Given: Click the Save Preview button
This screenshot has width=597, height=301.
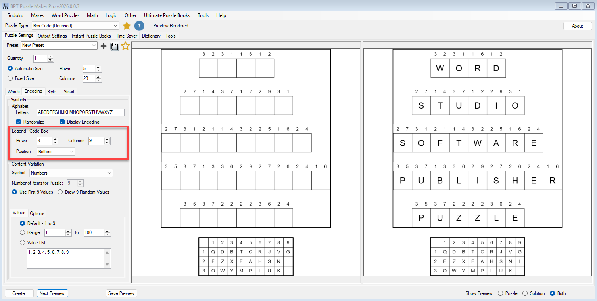Looking at the screenshot, I should click(x=121, y=293).
